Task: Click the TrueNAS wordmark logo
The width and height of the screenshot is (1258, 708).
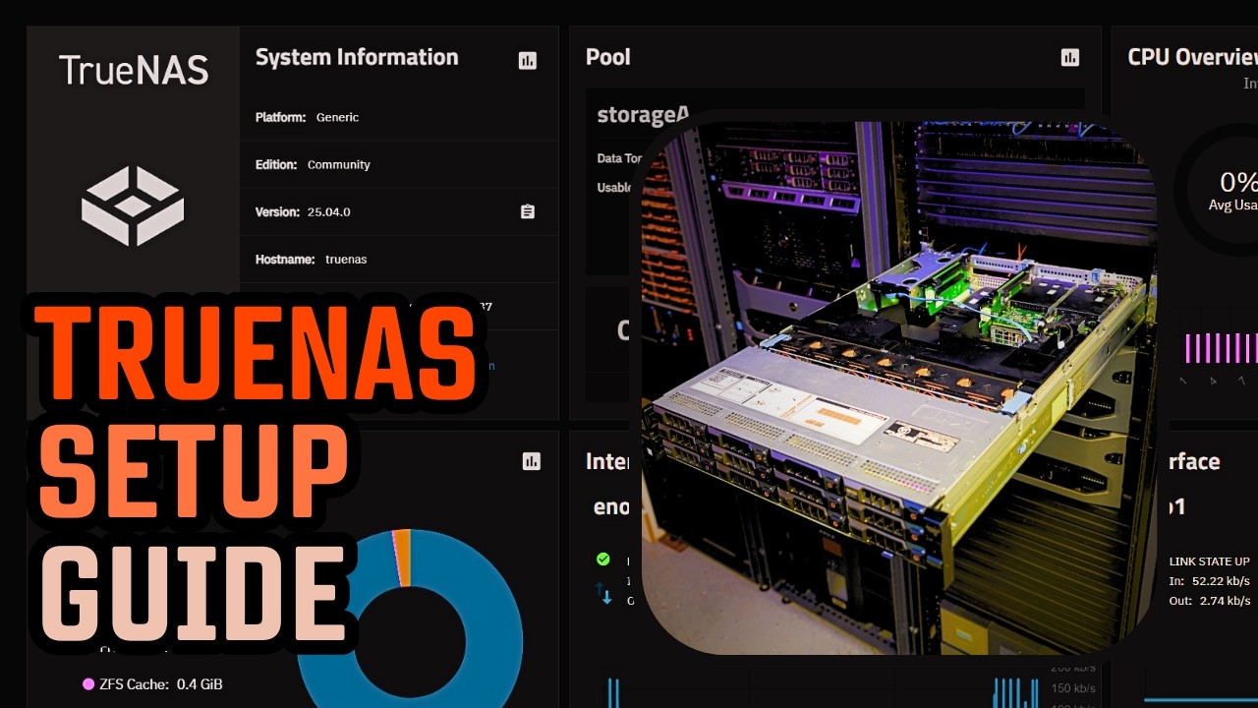Action: coord(134,70)
